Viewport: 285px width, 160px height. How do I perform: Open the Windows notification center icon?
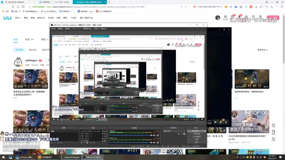pyautogui.click(x=281, y=157)
